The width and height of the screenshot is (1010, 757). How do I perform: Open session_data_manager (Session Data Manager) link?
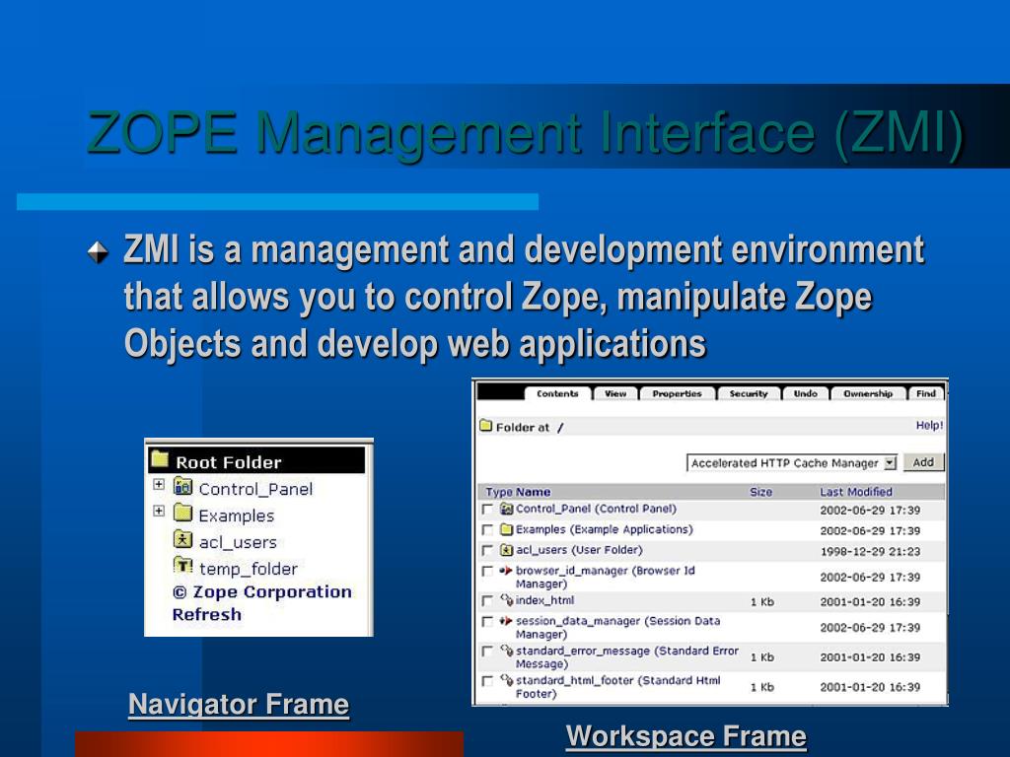[617, 628]
